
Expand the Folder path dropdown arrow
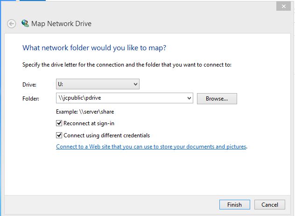(189, 98)
